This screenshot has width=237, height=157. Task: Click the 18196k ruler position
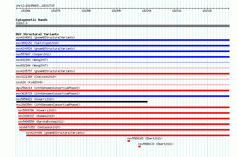(26, 11)
